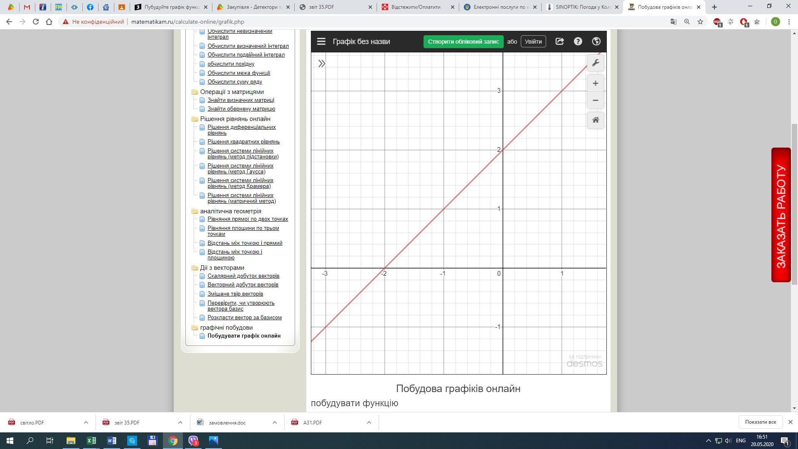
Task: Reset graph to default home view
Action: click(595, 120)
